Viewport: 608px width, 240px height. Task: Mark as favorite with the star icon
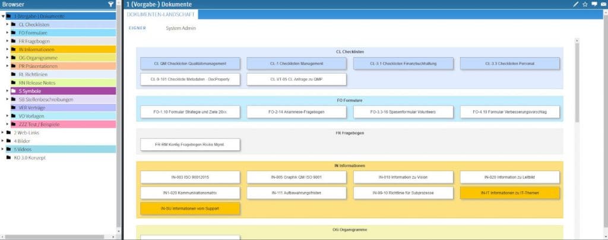tap(585, 4)
